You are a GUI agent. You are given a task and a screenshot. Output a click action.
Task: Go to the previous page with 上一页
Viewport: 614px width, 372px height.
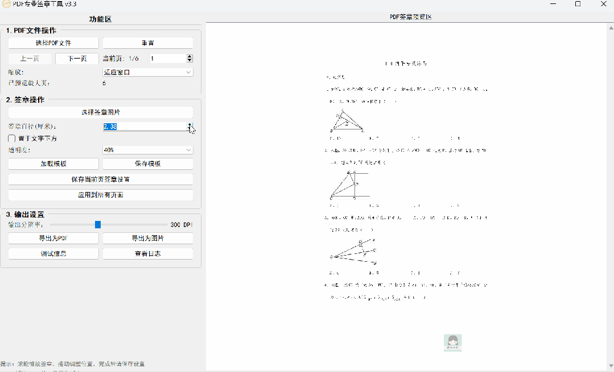click(30, 58)
